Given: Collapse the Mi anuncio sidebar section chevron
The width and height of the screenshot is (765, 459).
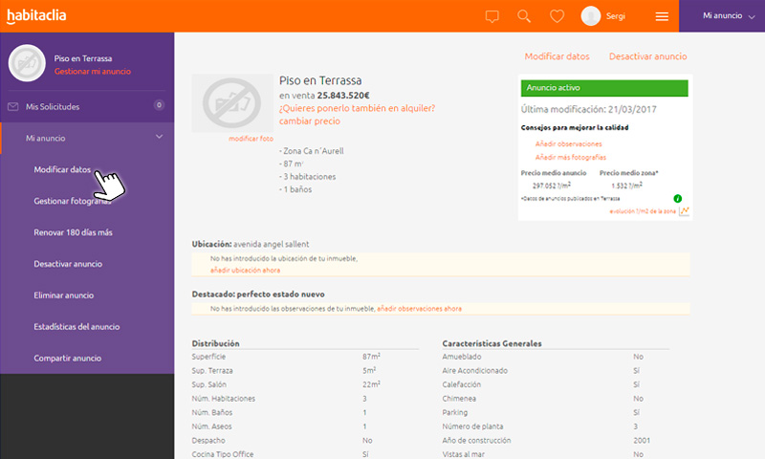Looking at the screenshot, I should 159,138.
